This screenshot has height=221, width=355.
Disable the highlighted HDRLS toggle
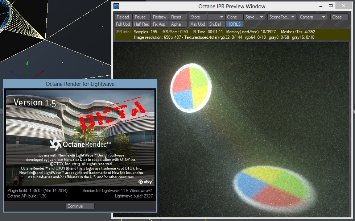click(x=234, y=24)
